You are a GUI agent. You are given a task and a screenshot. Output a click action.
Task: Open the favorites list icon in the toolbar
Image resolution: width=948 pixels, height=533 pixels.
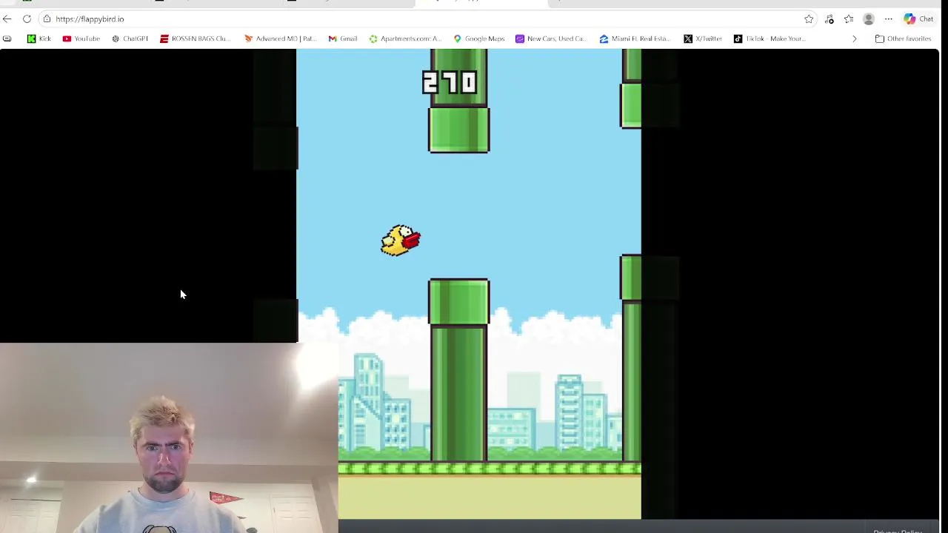coord(849,19)
